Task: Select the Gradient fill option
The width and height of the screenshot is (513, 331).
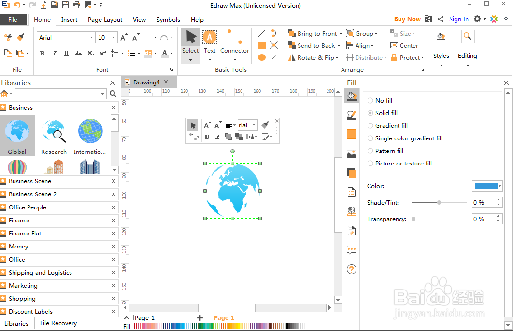Action: (388, 126)
